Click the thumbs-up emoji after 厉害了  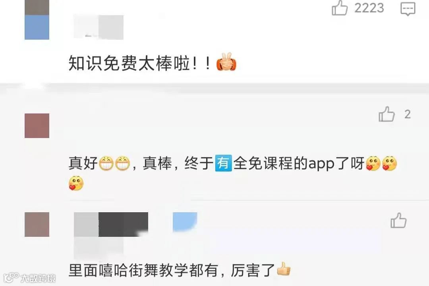(x=284, y=269)
